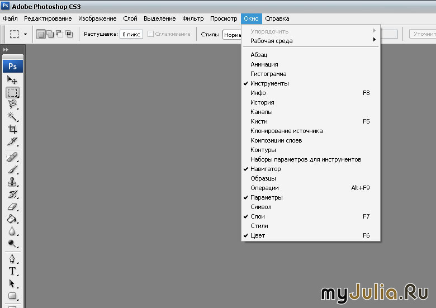Open the Файл menu
The image size is (436, 308).
pyautogui.click(x=10, y=18)
